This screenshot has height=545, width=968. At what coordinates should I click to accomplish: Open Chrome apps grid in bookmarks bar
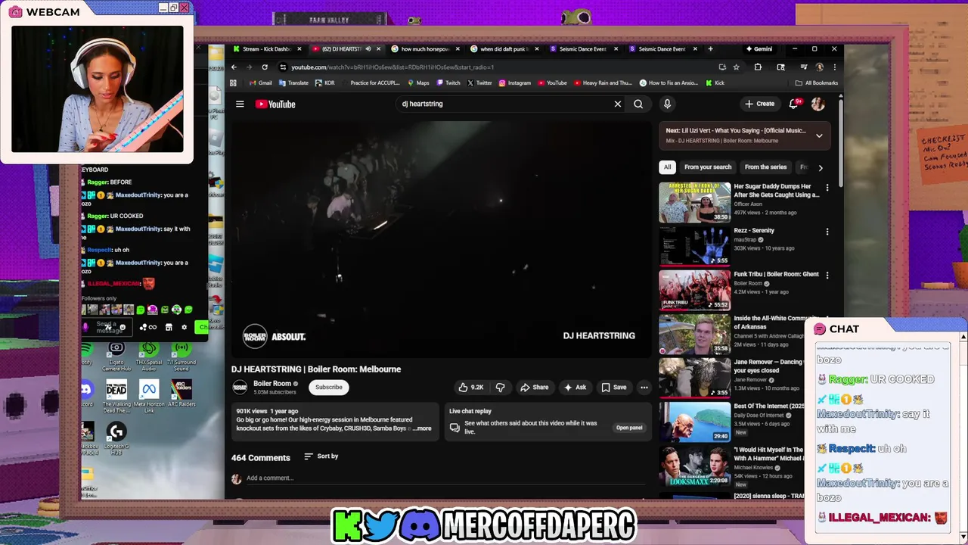tap(233, 83)
